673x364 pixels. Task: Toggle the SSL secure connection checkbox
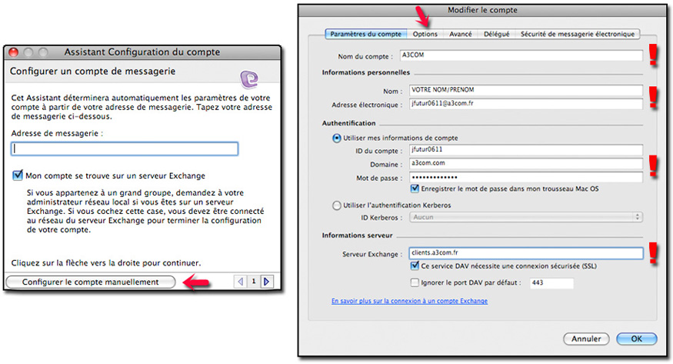pos(415,265)
